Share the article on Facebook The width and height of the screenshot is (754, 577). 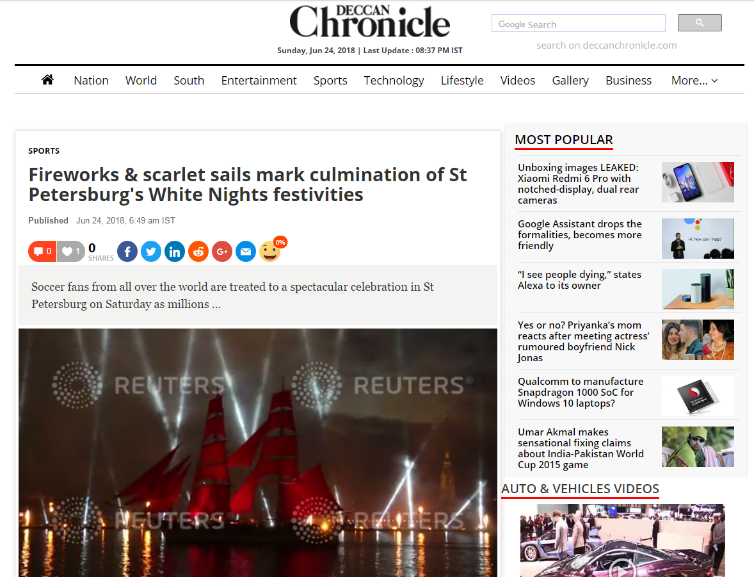click(127, 252)
